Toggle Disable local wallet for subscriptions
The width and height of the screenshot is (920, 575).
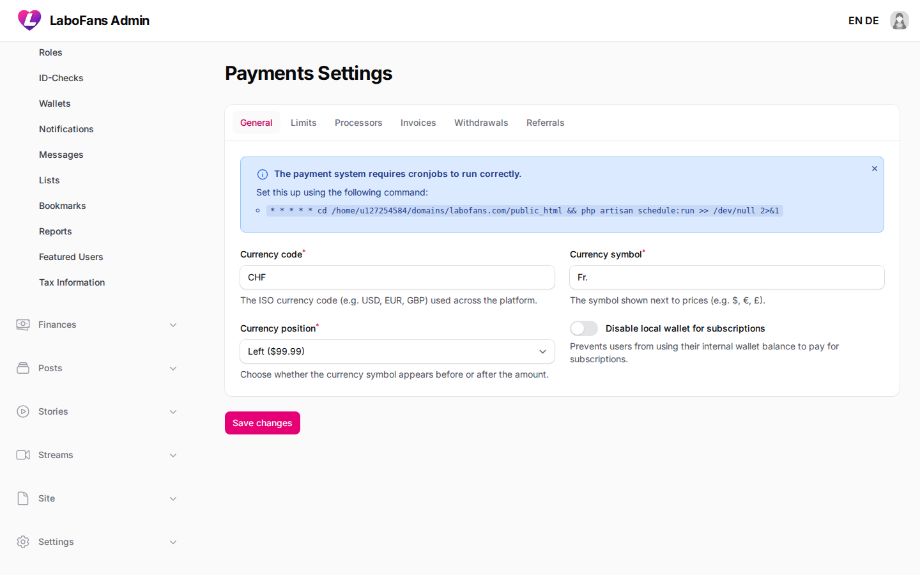click(x=584, y=328)
